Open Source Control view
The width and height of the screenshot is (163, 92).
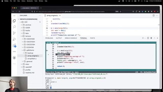click(14, 33)
